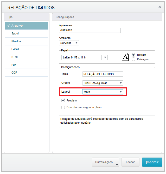Open the paper size Letter dropdown
This screenshot has width=166, height=174.
[85, 57]
